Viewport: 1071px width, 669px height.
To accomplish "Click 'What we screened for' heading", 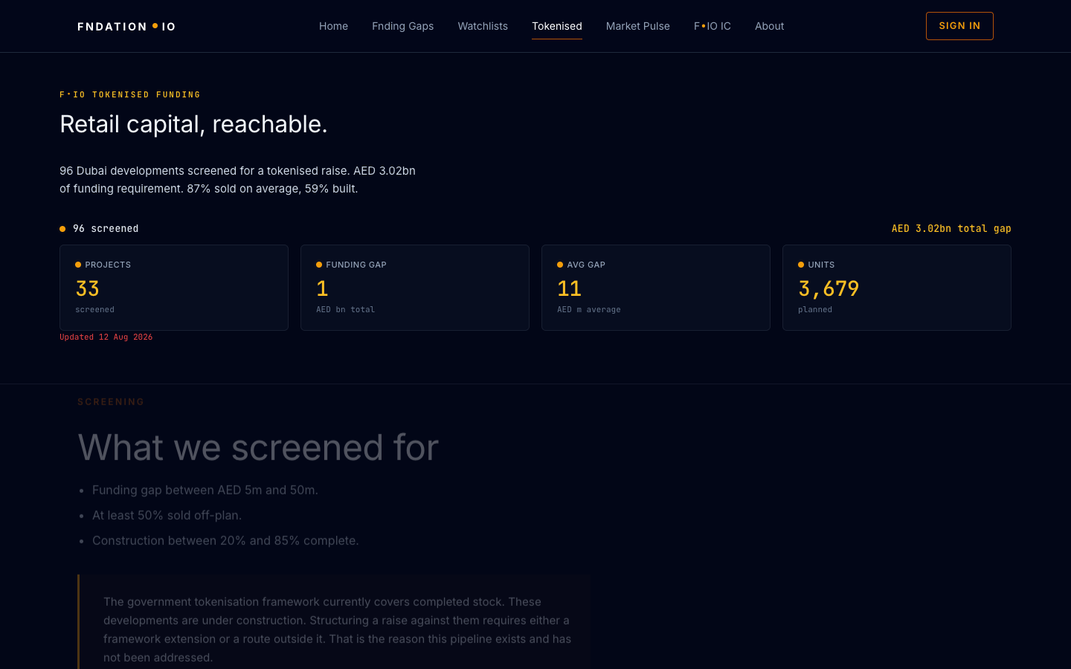I will pos(258,447).
